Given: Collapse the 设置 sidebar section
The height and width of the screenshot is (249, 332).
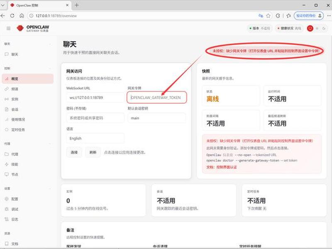Looking at the screenshot, I should tap(27, 188).
